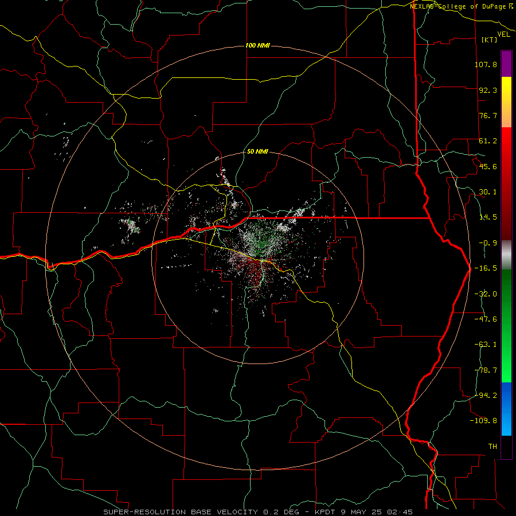
Task: Click the TH legend label
Action: [492, 447]
